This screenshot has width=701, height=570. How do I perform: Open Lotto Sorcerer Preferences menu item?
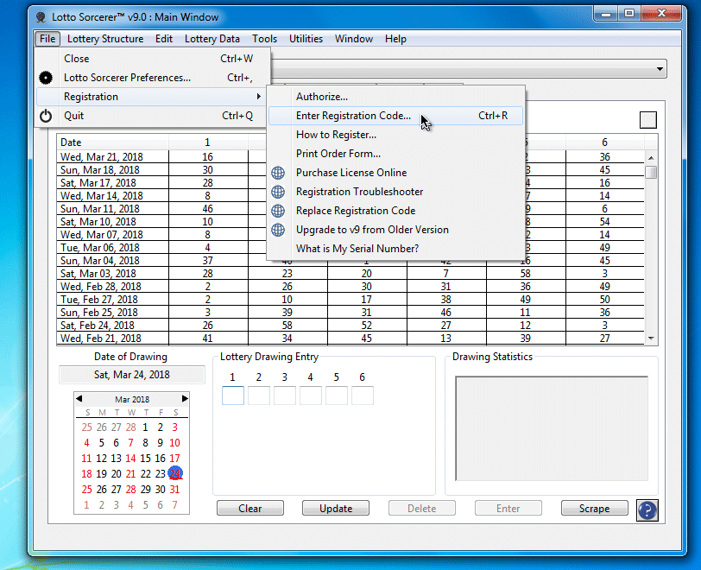pyautogui.click(x=152, y=78)
